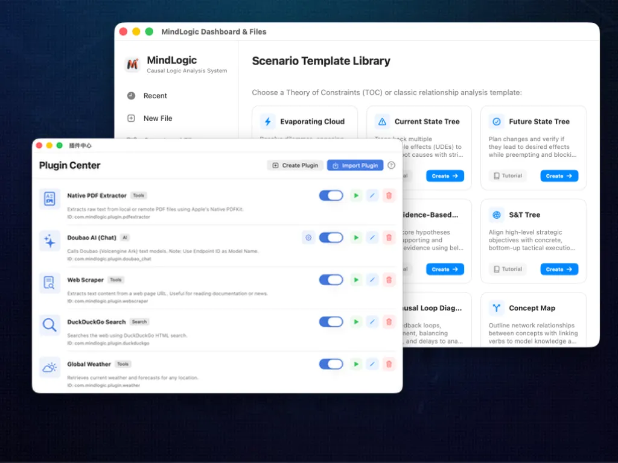Click the Create Plugin button
Viewport: 618px width, 463px height.
pyautogui.click(x=295, y=165)
